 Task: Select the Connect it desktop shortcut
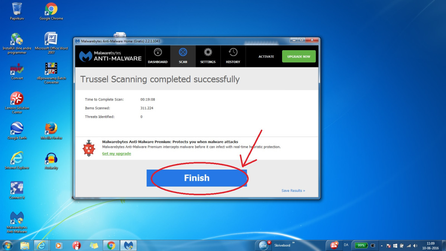(17, 190)
